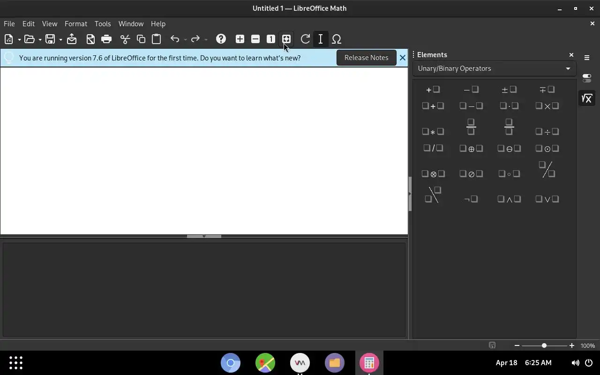Click the Undo arrow icon

[x=175, y=39]
